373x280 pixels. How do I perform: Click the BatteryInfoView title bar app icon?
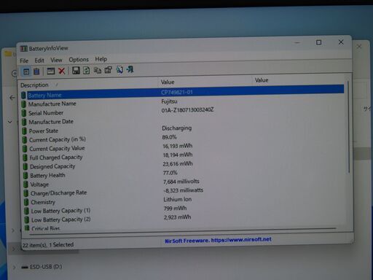point(23,49)
